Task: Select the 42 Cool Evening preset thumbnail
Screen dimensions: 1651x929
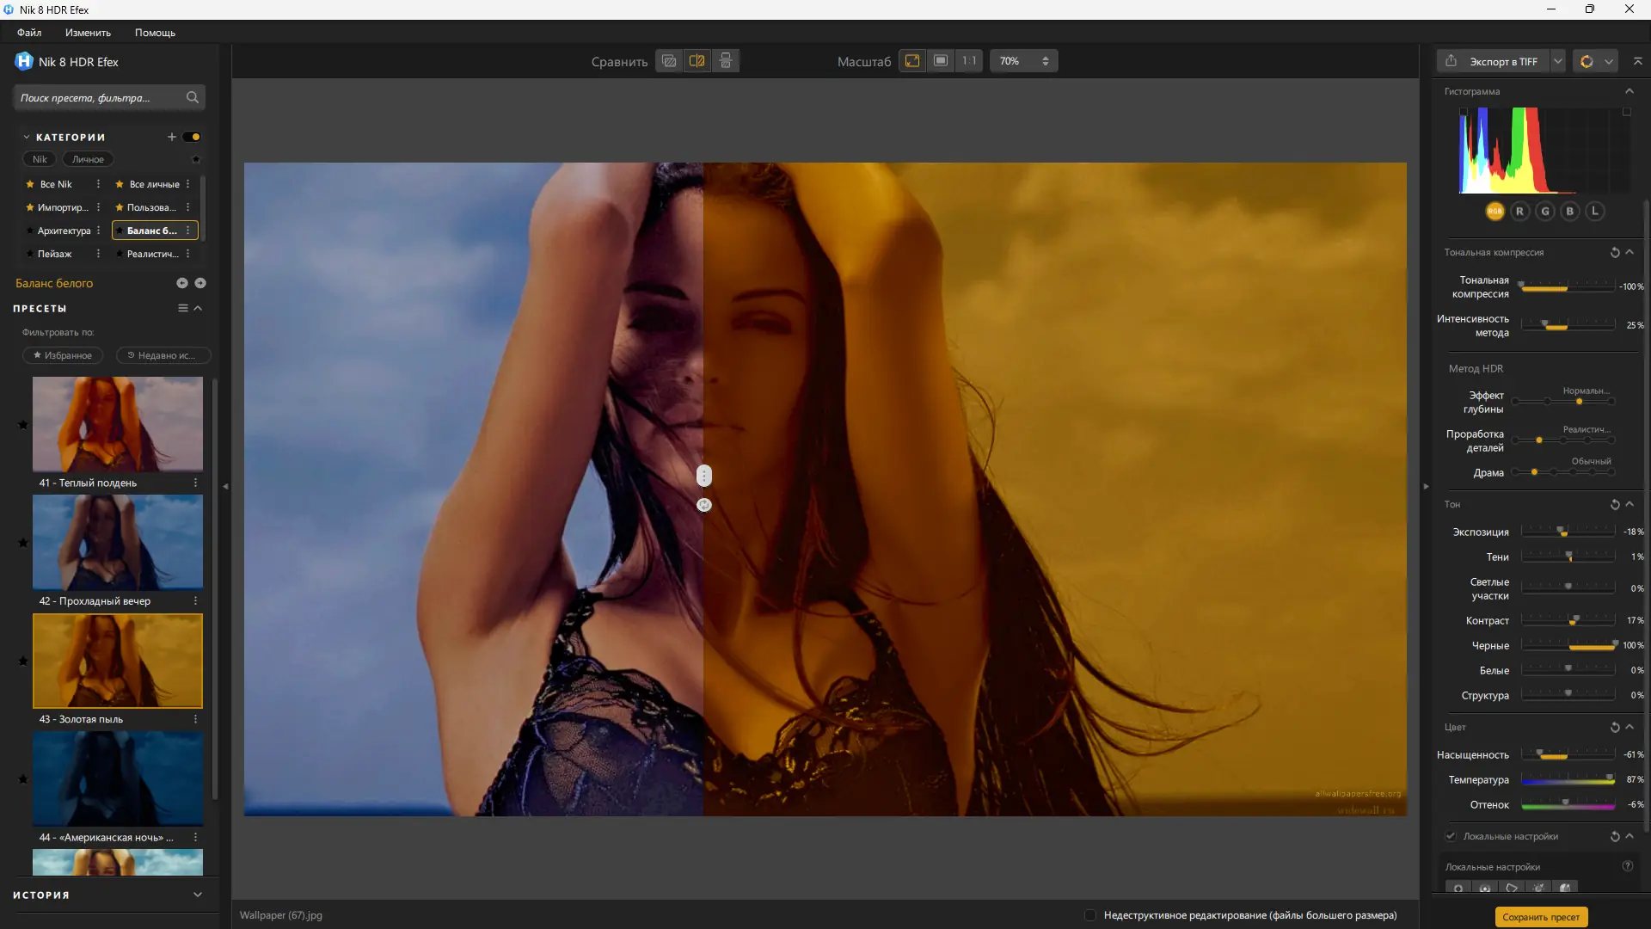Action: (118, 542)
